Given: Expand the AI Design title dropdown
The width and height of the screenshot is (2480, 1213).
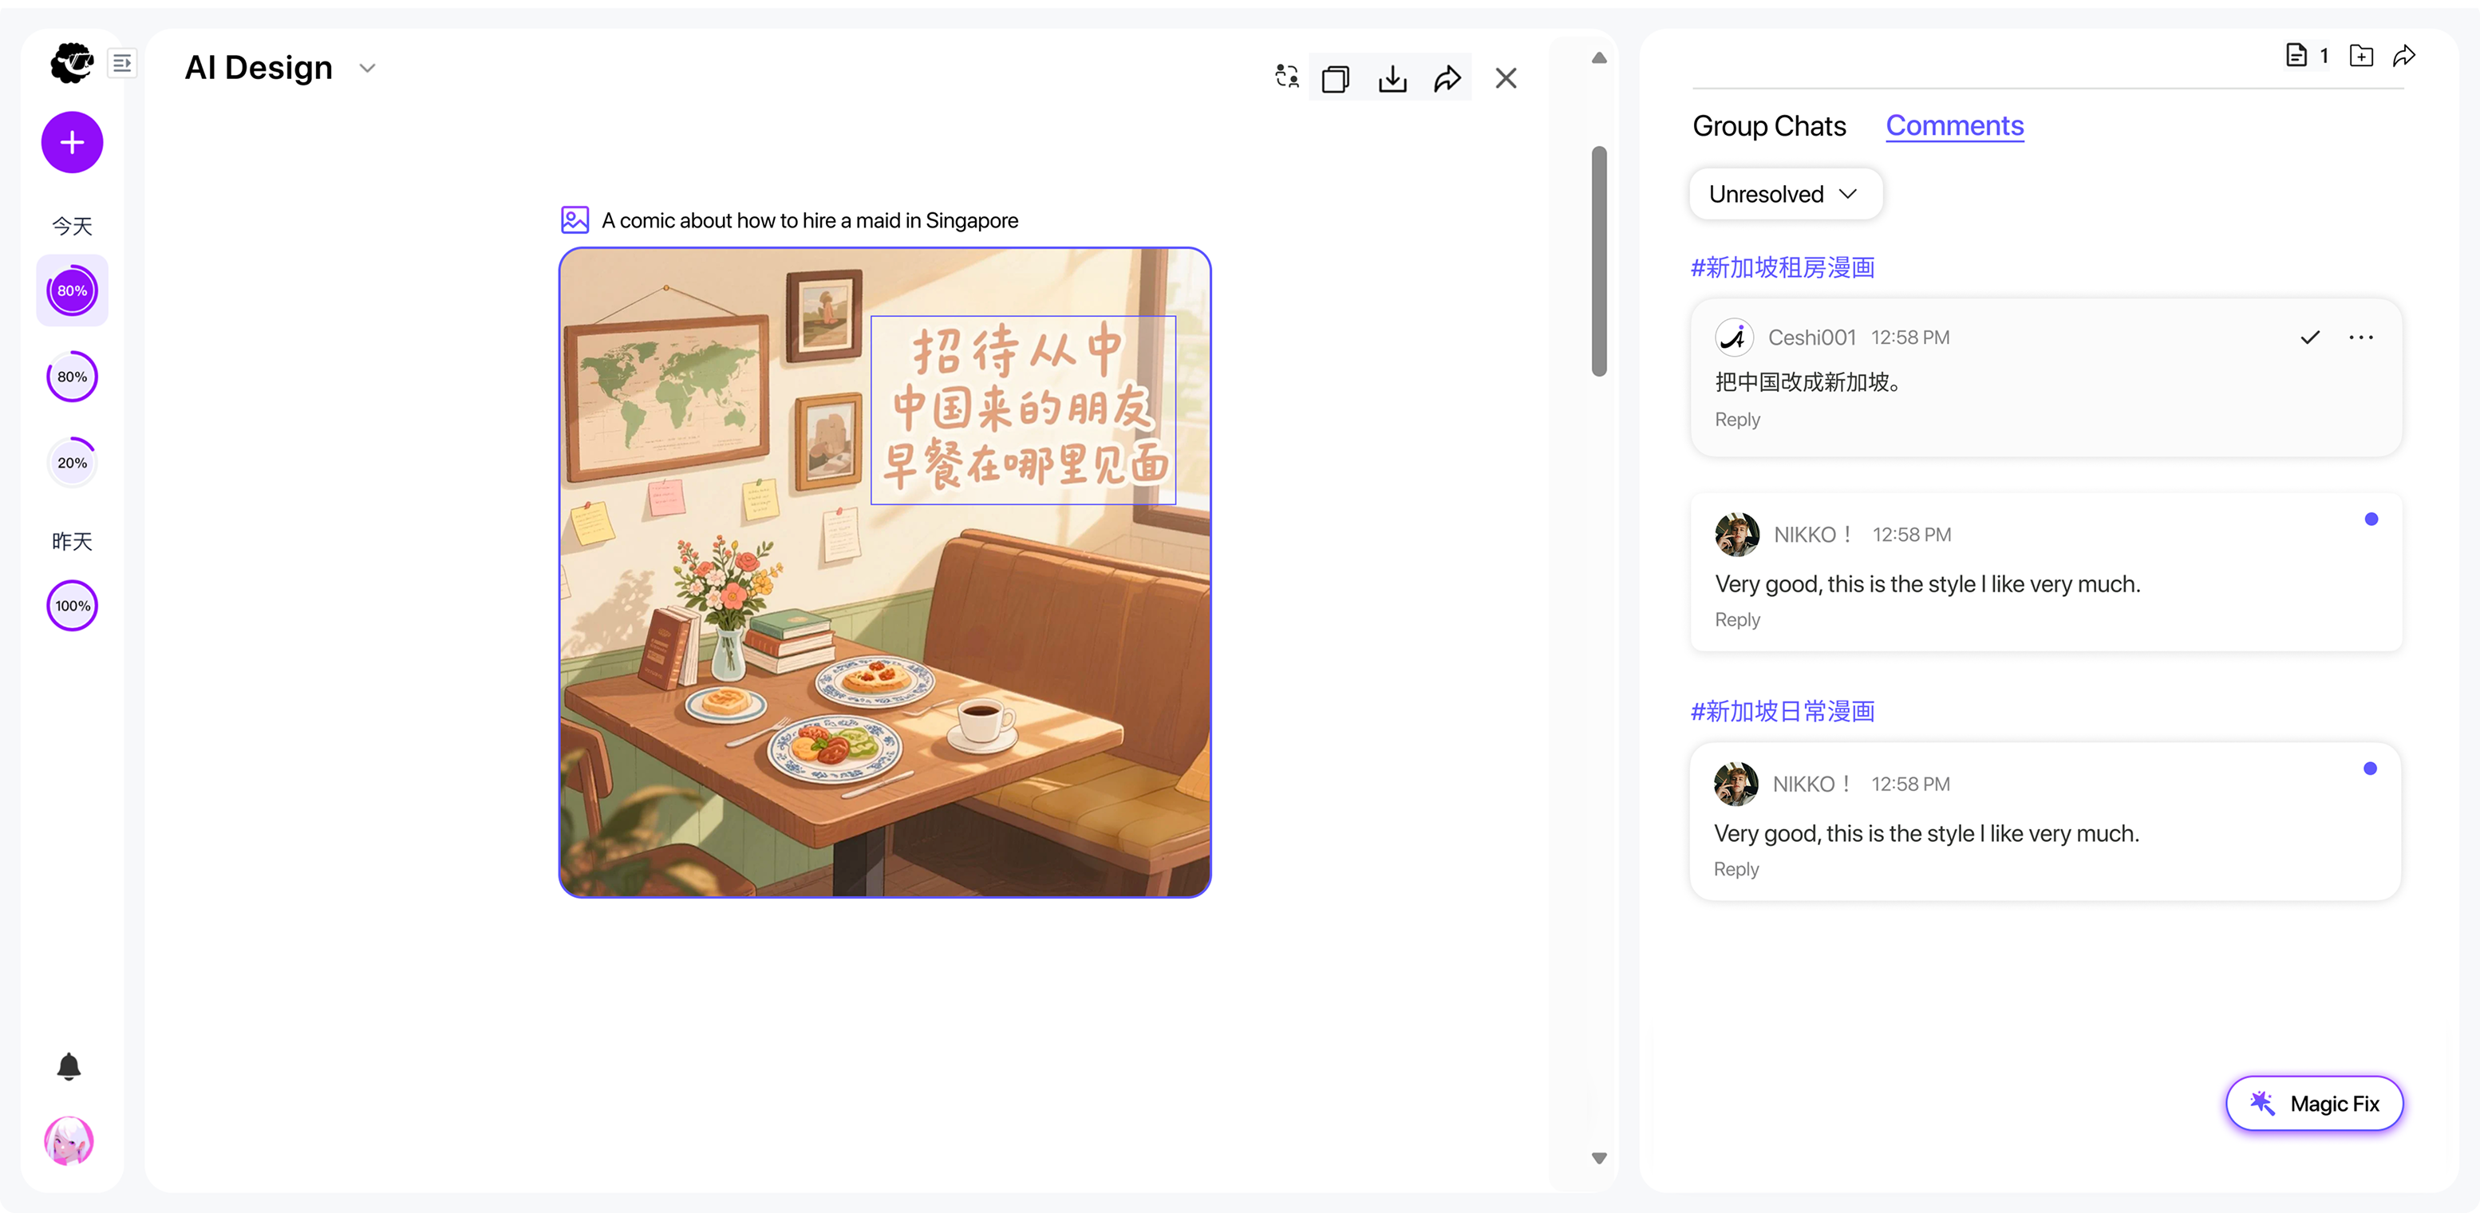Looking at the screenshot, I should tap(365, 67).
